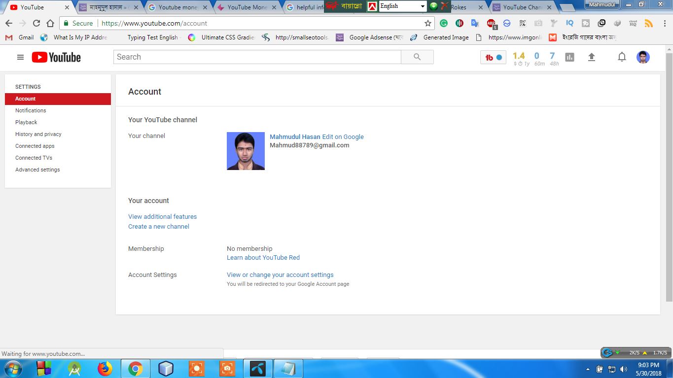Viewport: 673px width, 378px height.
Task: Open the VirtualBox cube icon on taskbar
Action: pyautogui.click(x=166, y=369)
